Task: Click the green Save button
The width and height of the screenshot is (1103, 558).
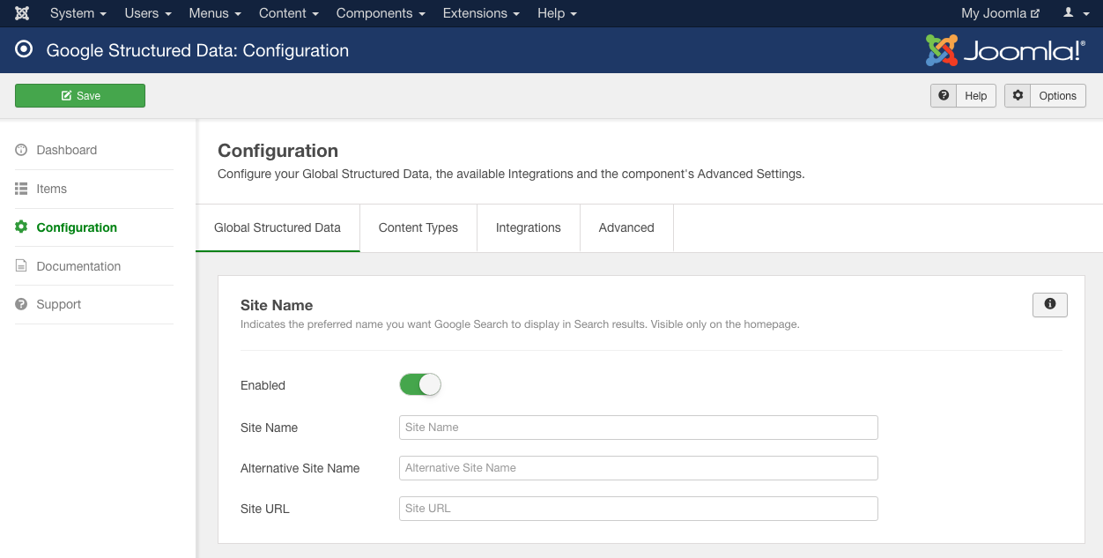Action: [x=80, y=95]
